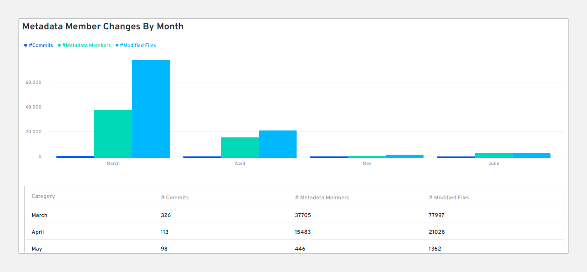Viewport: 587px width, 272px height.
Task: Open the April row in the table
Action: point(38,231)
